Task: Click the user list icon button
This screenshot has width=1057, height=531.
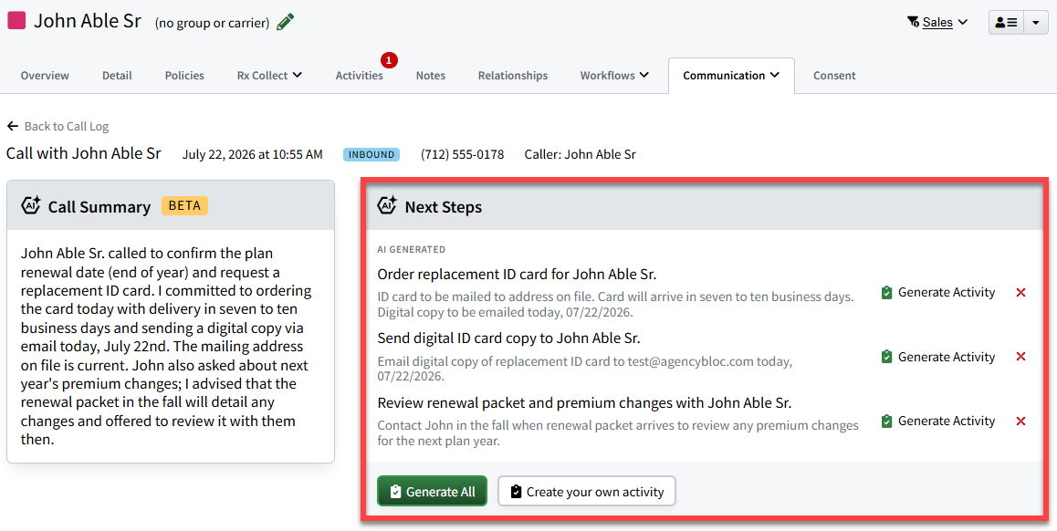Action: click(1006, 22)
